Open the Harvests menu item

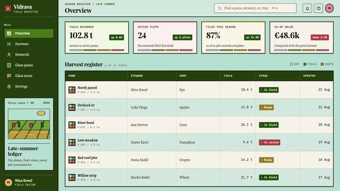(29, 44)
